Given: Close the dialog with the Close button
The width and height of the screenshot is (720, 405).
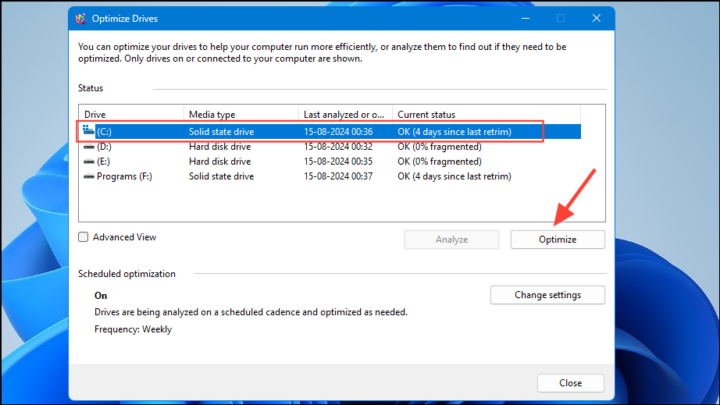Looking at the screenshot, I should tap(570, 383).
